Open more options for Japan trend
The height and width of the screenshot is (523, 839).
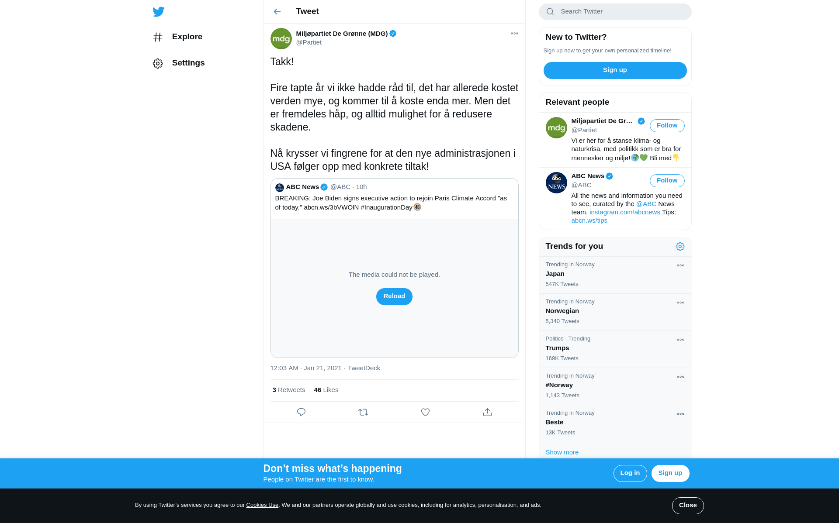680,265
